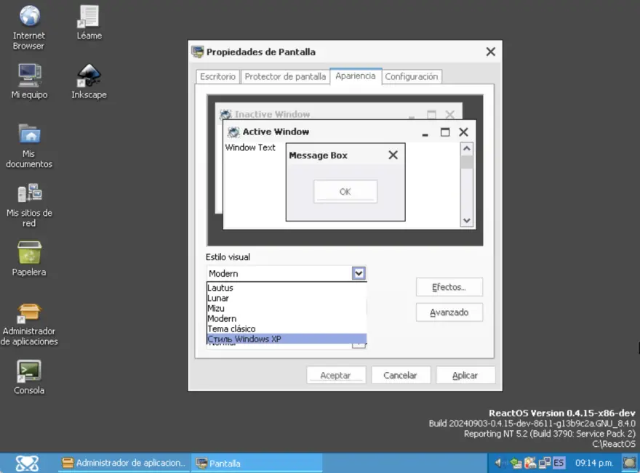Click the taskbar clock showing 09:14 p.m.
The image size is (640, 473).
(x=594, y=463)
